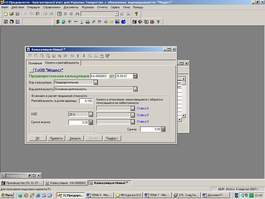Click the Open file folder icon
This screenshot has width=265, height=199.
pos(12,14)
